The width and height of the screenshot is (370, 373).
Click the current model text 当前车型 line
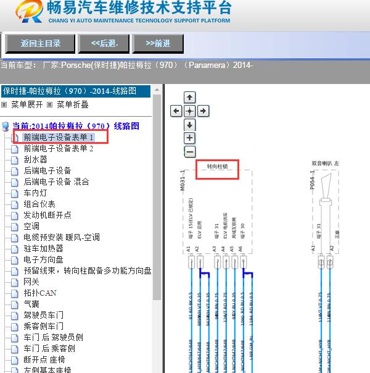(x=126, y=65)
